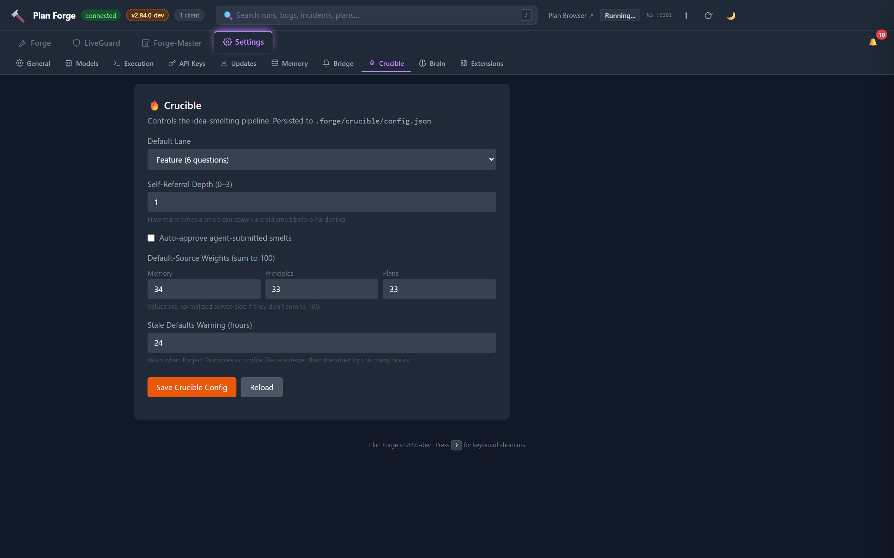Click the slash shortcut key hint
Screen dimensions: 894x558
[x=526, y=15]
